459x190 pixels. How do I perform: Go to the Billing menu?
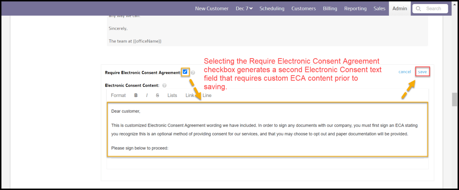pyautogui.click(x=330, y=8)
